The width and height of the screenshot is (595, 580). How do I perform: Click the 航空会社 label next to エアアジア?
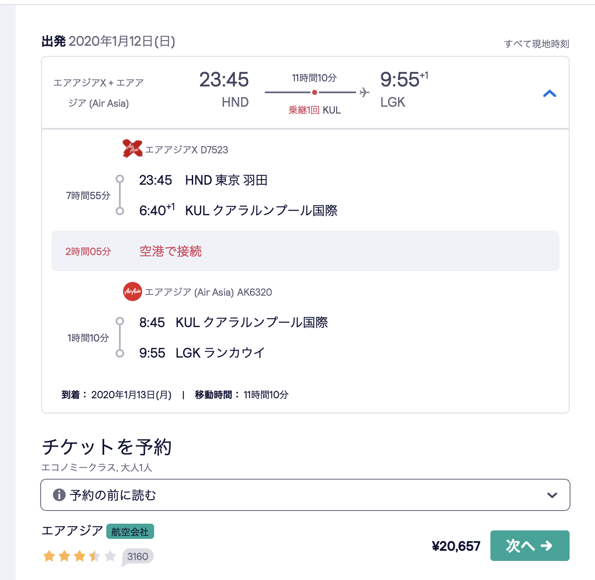pyautogui.click(x=130, y=531)
